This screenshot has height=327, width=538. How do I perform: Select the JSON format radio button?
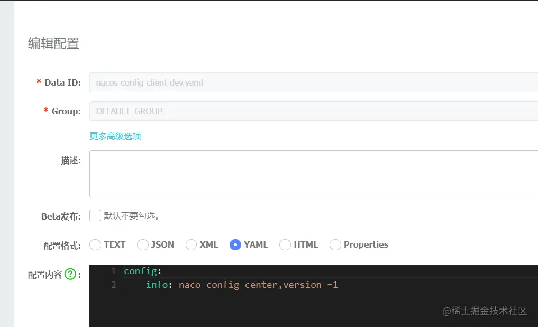(x=143, y=244)
